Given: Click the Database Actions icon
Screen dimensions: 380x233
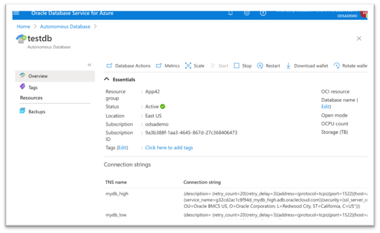Looking at the screenshot, I should coord(109,65).
